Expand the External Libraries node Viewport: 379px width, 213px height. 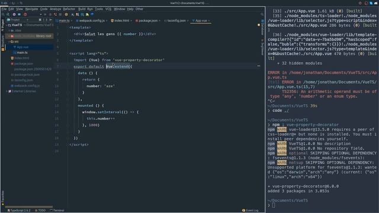coord(7,91)
